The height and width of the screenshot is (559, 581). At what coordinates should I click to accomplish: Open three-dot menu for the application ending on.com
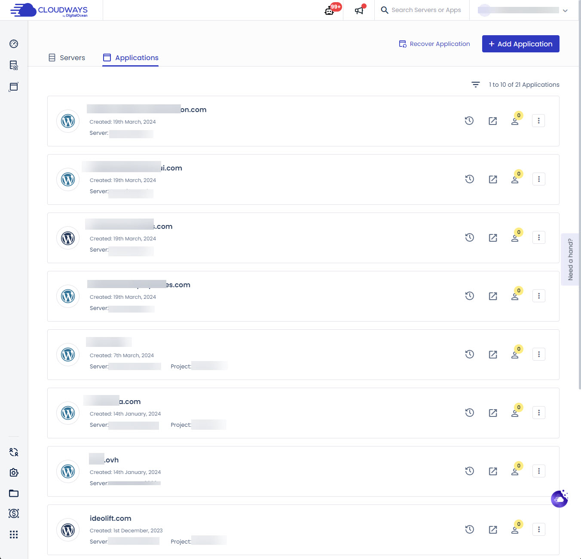(539, 121)
